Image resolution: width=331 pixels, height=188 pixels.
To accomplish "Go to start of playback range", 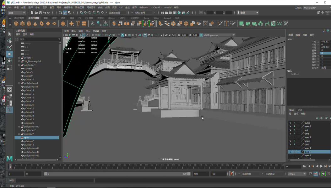I will [x=305, y=166].
